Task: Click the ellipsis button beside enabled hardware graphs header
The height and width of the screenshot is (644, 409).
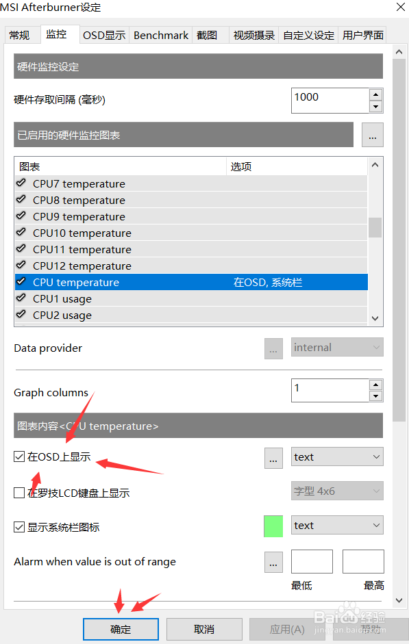Action: [x=373, y=135]
